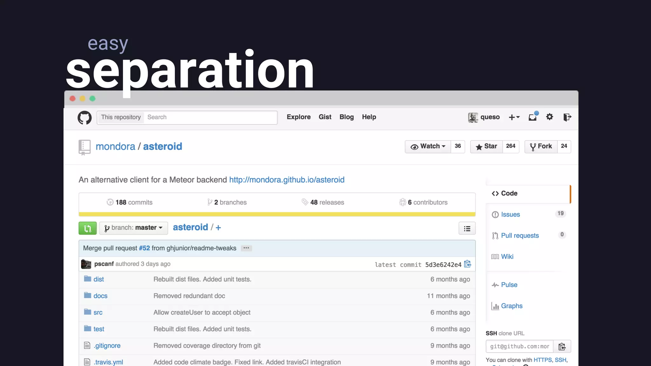
Task: Click the sign out icon
Action: pyautogui.click(x=567, y=117)
